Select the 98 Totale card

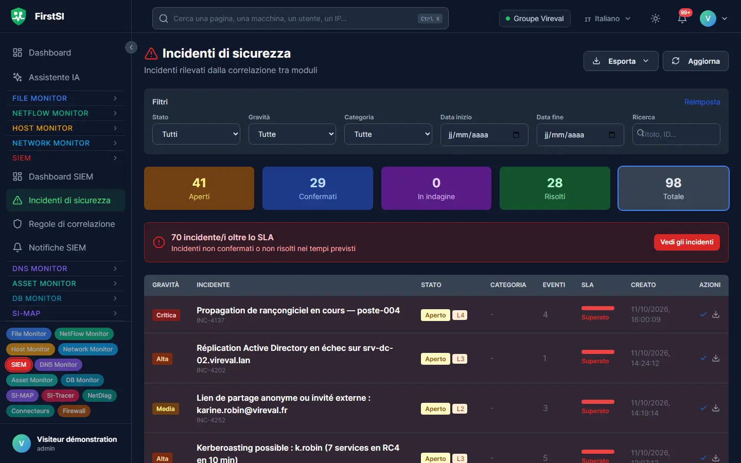[x=673, y=188]
